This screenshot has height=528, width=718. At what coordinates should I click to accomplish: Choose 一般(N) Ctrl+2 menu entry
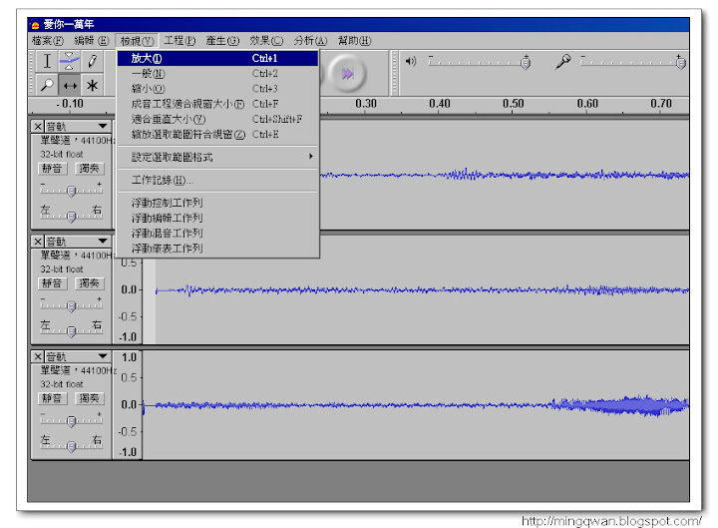(218, 73)
